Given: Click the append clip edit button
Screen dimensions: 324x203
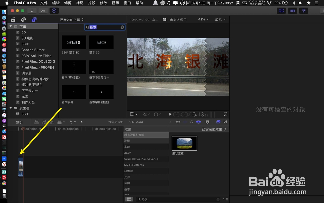Looking at the screenshot, I should (x=52, y=122).
